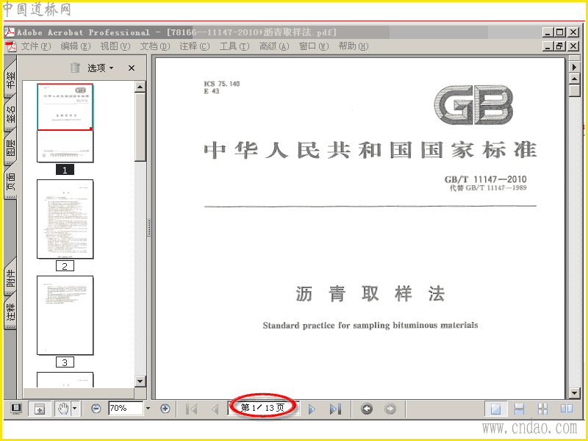Toggle single page layout view

coord(495,409)
